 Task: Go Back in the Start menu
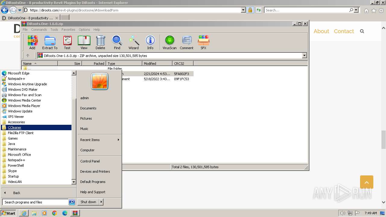(17, 193)
